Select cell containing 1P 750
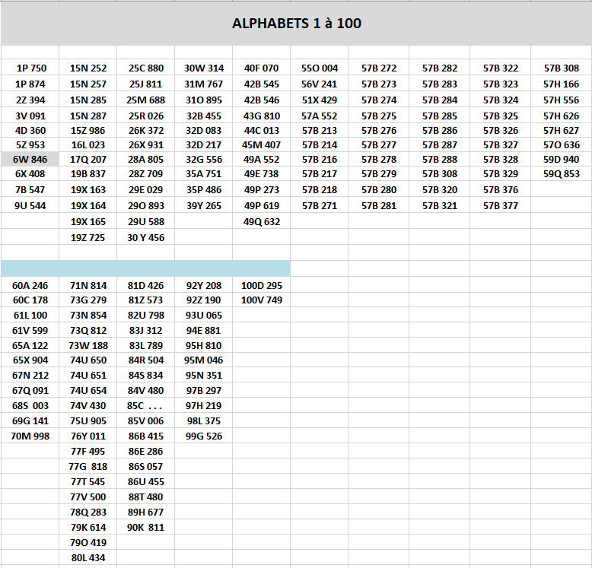Screen dimensions: 592x568 pos(30,68)
